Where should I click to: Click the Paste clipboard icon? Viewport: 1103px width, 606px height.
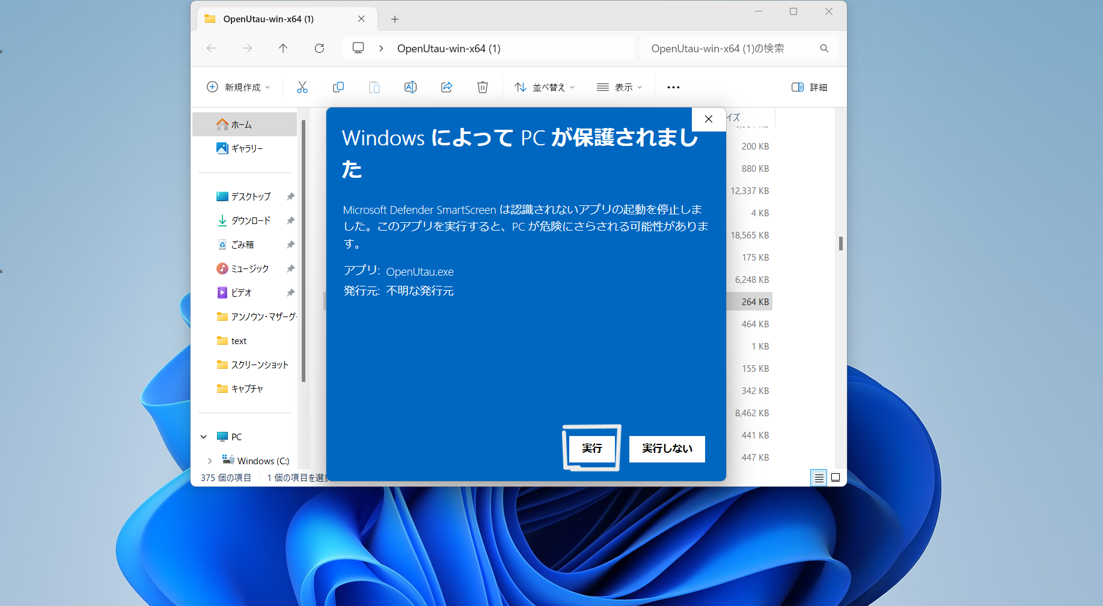pyautogui.click(x=374, y=87)
